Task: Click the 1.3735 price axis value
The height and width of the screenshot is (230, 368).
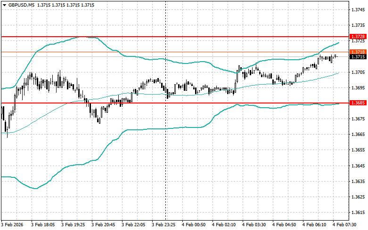Action: [x=359, y=25]
